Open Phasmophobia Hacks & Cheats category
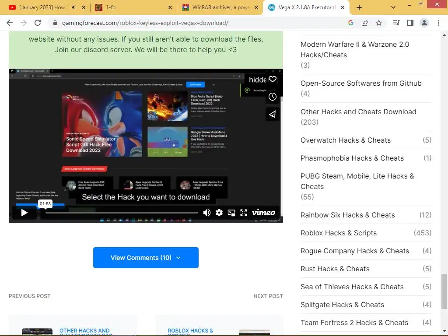Image resolution: width=448 pixels, height=336 pixels. (352, 158)
